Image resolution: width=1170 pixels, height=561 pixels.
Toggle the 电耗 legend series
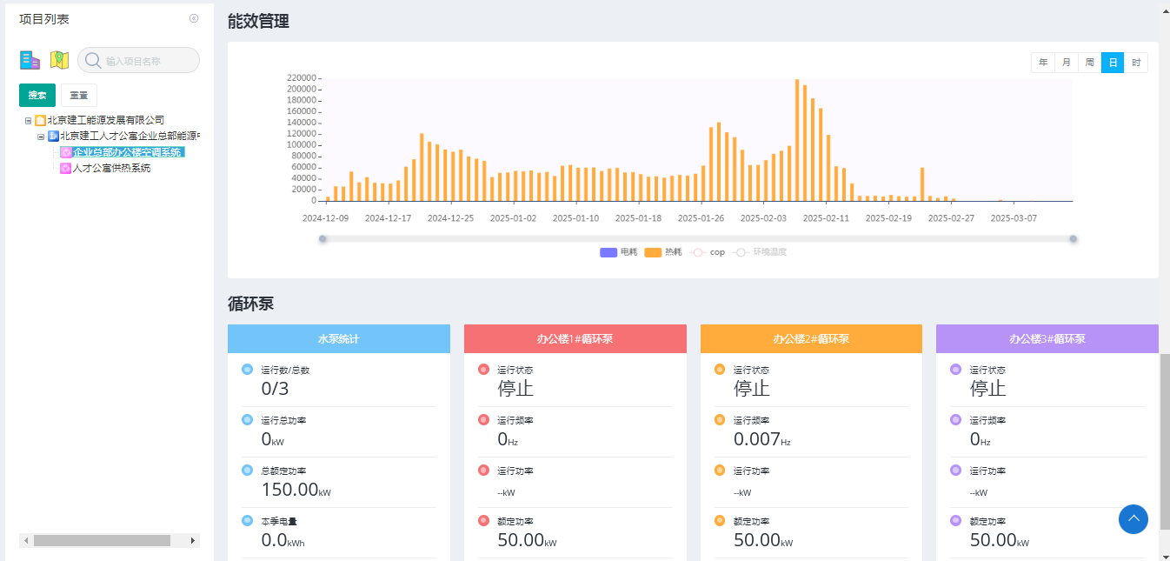(x=618, y=252)
